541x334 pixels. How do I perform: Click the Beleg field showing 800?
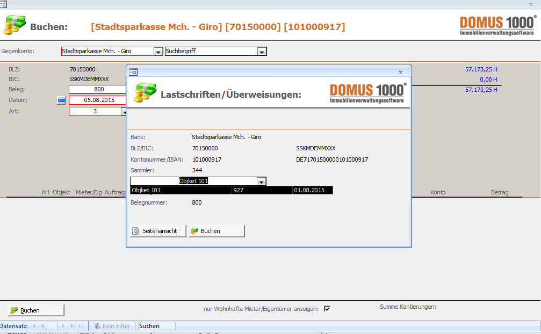coord(98,89)
